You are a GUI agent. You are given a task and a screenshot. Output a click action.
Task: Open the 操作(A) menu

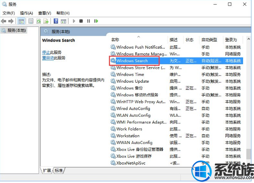(x=26, y=13)
